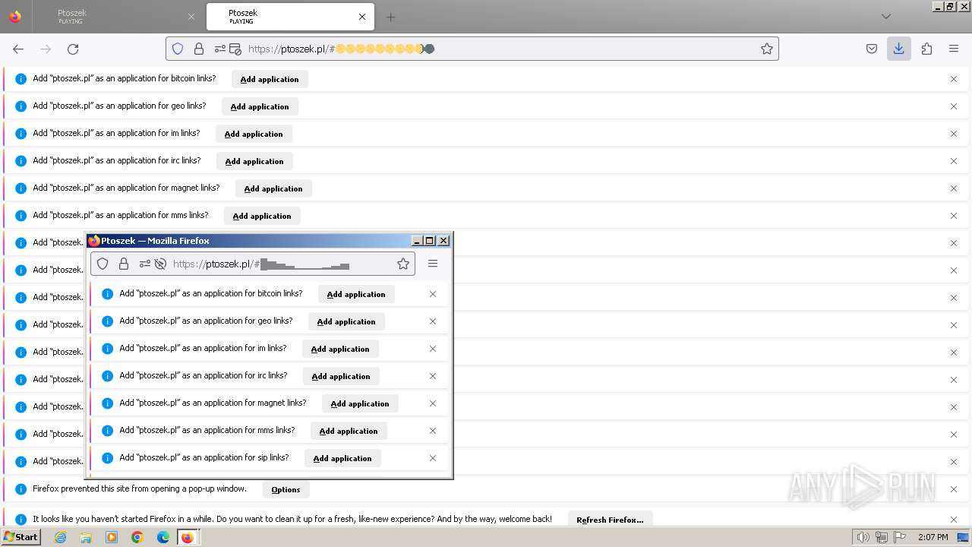
Task: Launch Chrome from taskbar
Action: [137, 537]
